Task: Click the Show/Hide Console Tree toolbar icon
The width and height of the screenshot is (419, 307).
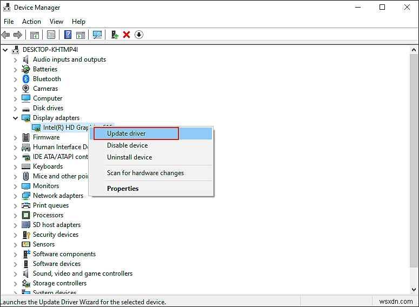Action: click(35, 35)
